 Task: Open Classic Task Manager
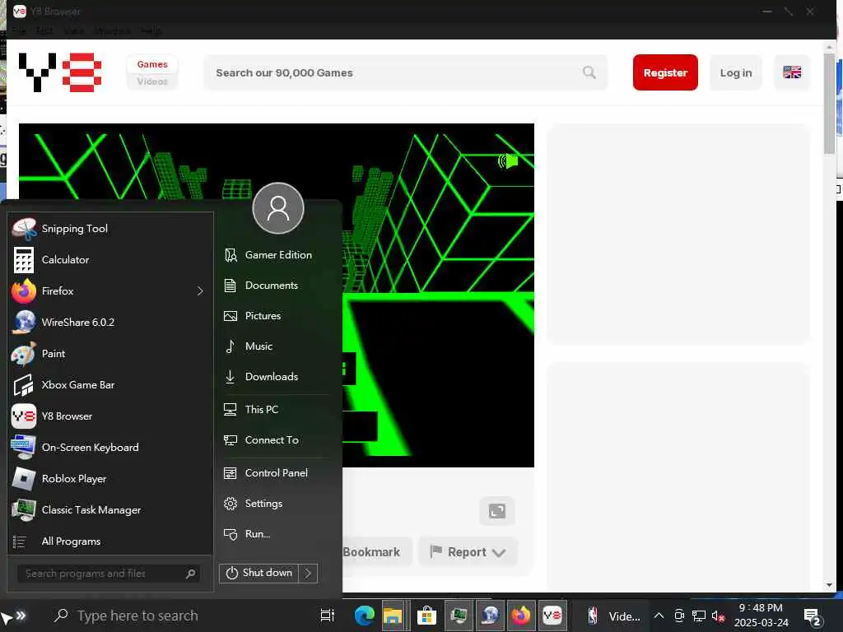coord(110,509)
